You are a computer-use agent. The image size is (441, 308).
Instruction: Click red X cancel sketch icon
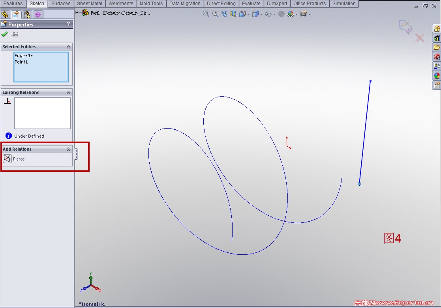[420, 38]
